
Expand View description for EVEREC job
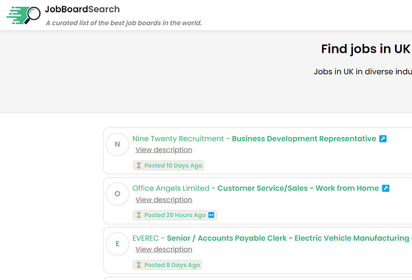(163, 249)
